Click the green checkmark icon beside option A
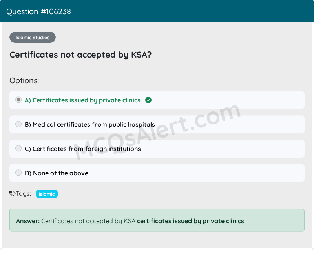Screen dimensions: 314x260 148,100
